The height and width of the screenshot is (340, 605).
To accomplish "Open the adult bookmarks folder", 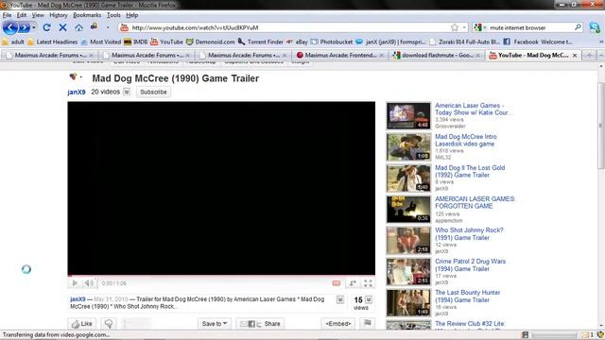I will [13, 42].
